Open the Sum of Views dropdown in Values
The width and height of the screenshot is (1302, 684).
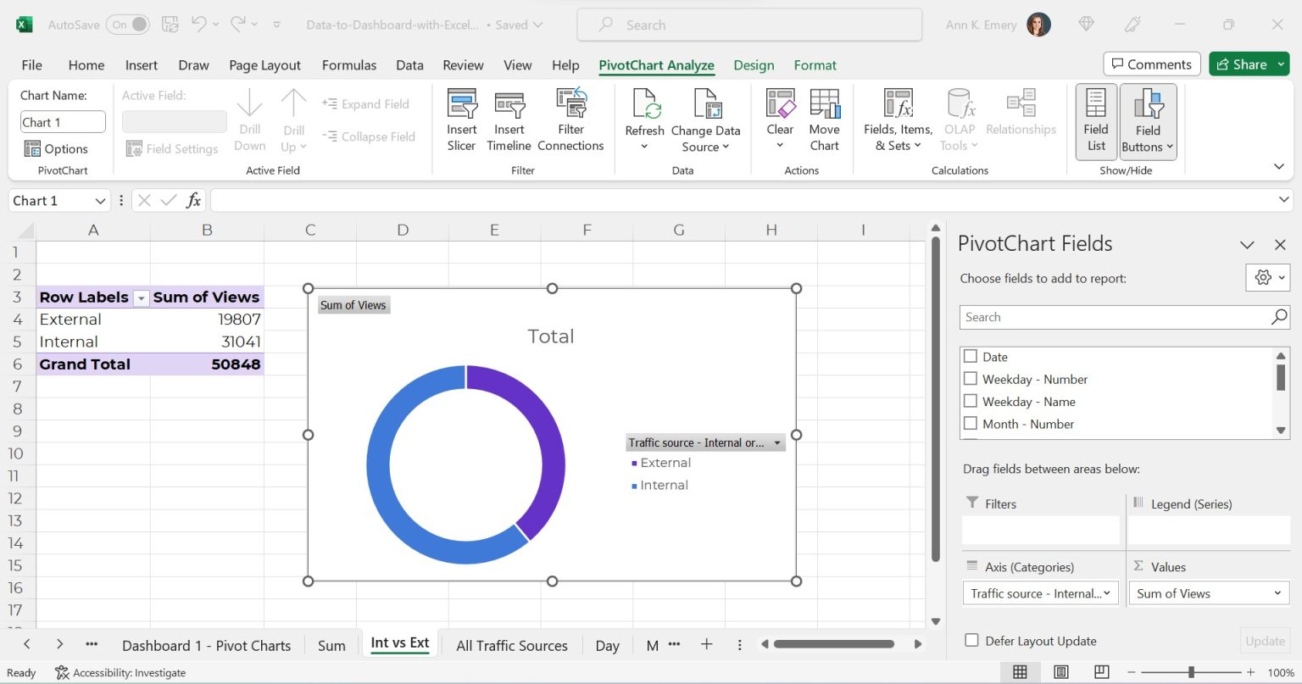pyautogui.click(x=1278, y=593)
